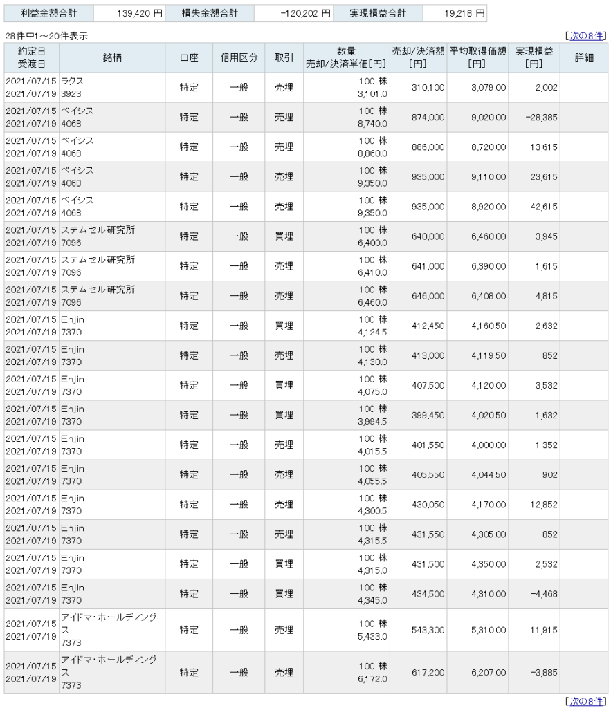Click the 641,000 sale amount cell
The image size is (611, 708).
(x=418, y=266)
